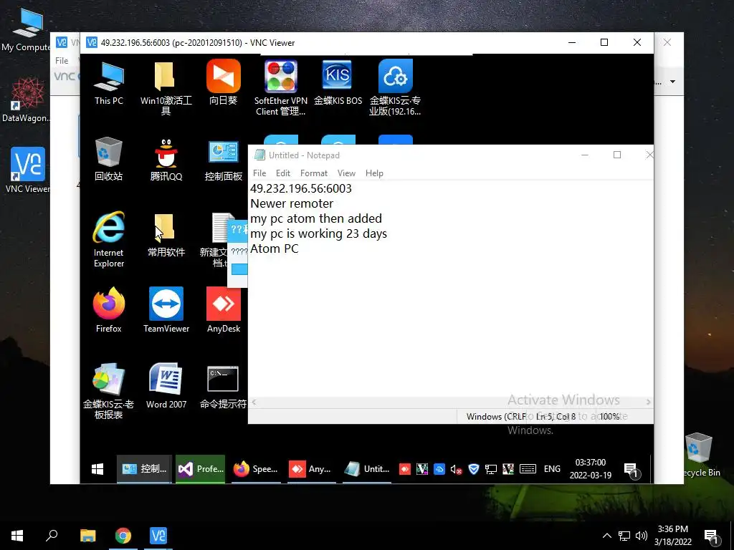Open File Explorer on host taskbar
The width and height of the screenshot is (734, 550).
point(87,536)
